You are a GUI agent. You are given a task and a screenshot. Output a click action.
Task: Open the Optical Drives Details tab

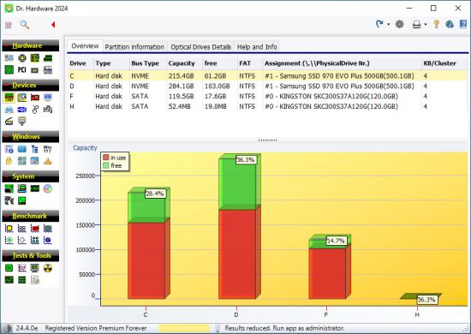click(200, 47)
